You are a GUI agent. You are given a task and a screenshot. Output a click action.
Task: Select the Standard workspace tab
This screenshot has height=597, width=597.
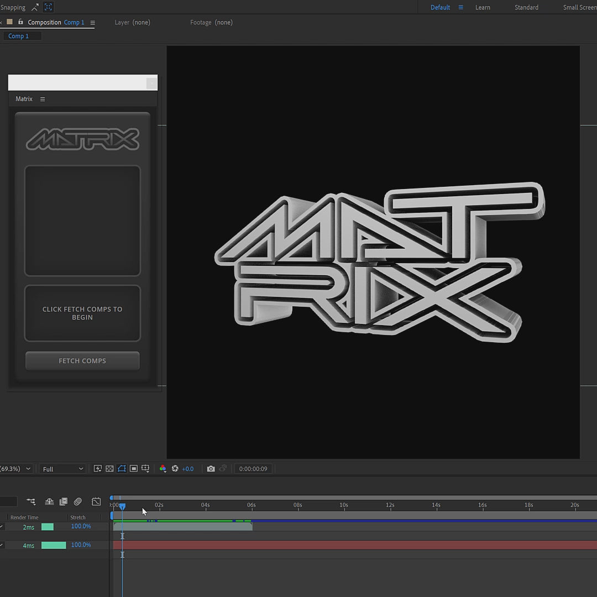pos(526,7)
